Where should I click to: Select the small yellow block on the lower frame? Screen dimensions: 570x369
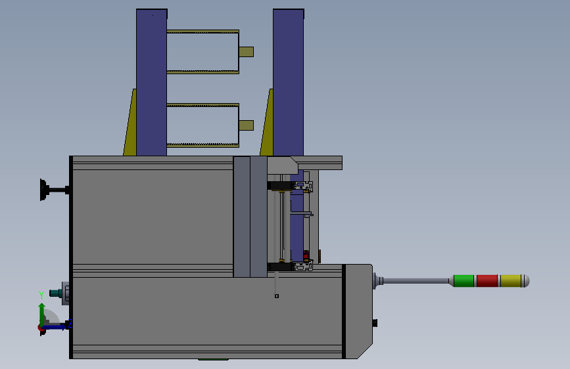(x=247, y=125)
